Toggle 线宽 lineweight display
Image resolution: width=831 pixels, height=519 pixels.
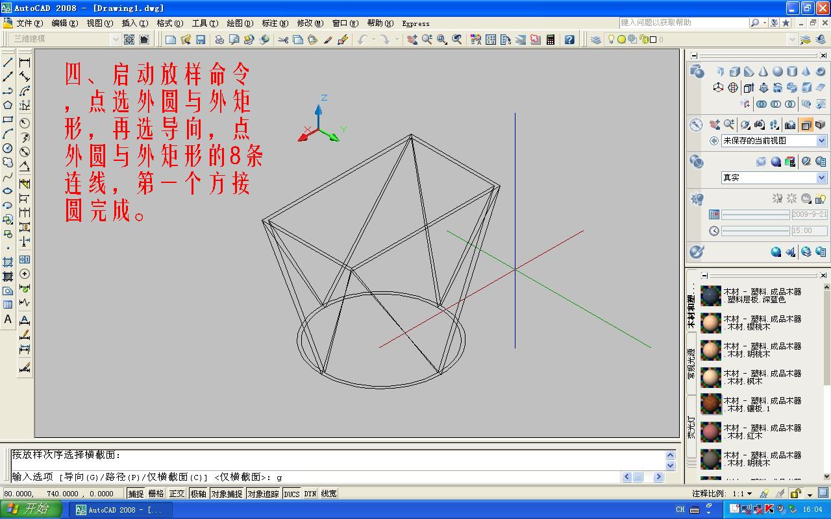329,494
